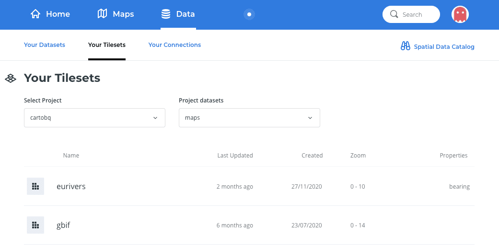
Task: Click the binoculars Spatial Data Catalog icon
Action: (x=406, y=46)
